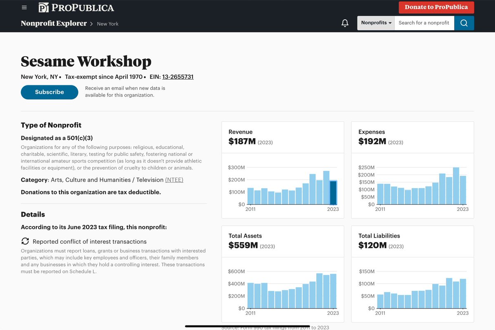
Task: Select the highlighted 2023 Revenue bar
Action: [333, 193]
